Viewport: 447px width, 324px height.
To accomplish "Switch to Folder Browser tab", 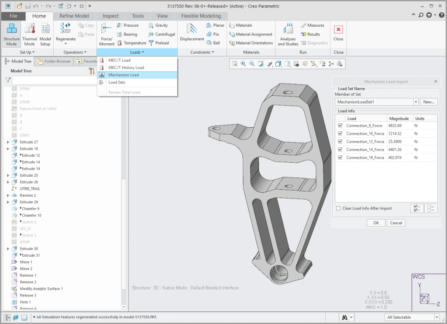I will [x=54, y=61].
